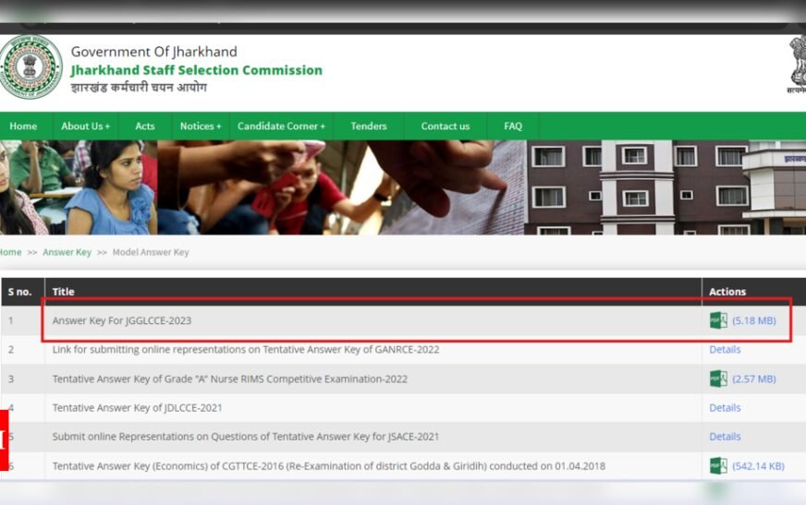Image resolution: width=806 pixels, height=505 pixels.
Task: Click 'Tentative Answer Key of JDLCCE-2021' title
Action: tap(137, 408)
